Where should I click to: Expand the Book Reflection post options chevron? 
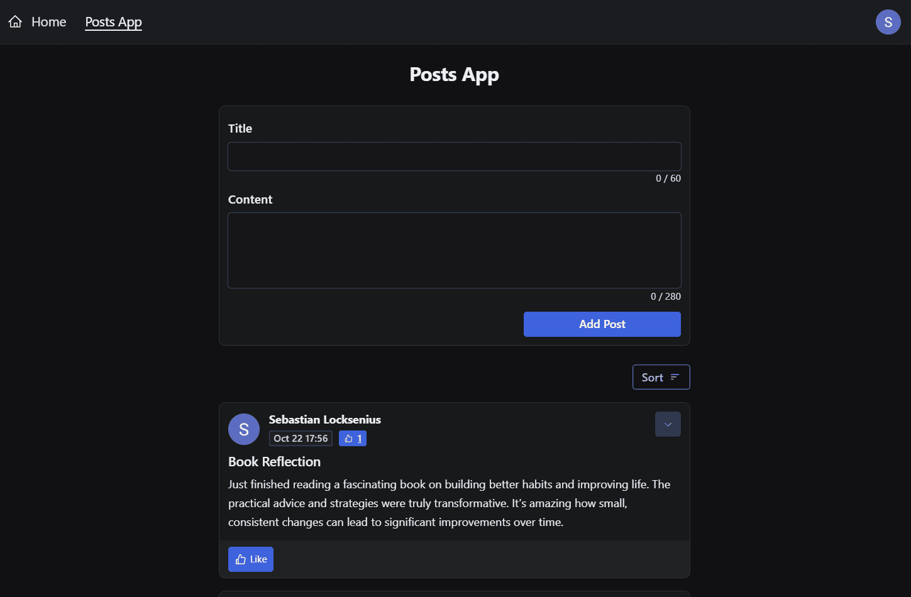[x=667, y=424]
